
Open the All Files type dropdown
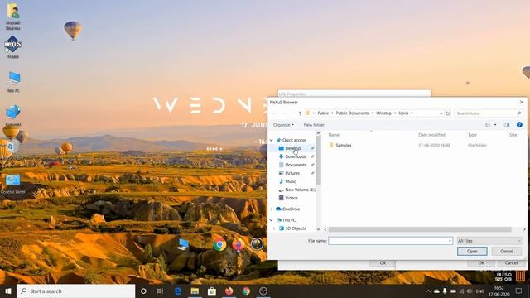click(489, 241)
